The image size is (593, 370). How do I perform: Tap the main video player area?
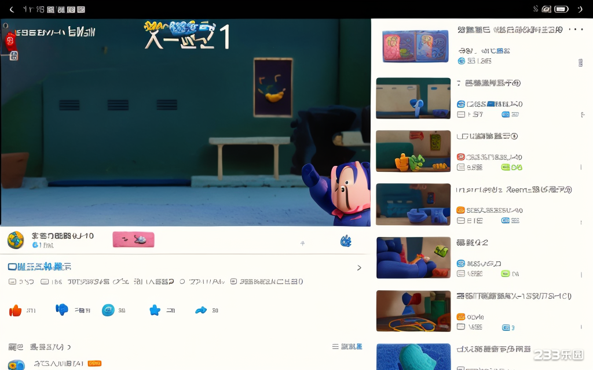(x=185, y=123)
